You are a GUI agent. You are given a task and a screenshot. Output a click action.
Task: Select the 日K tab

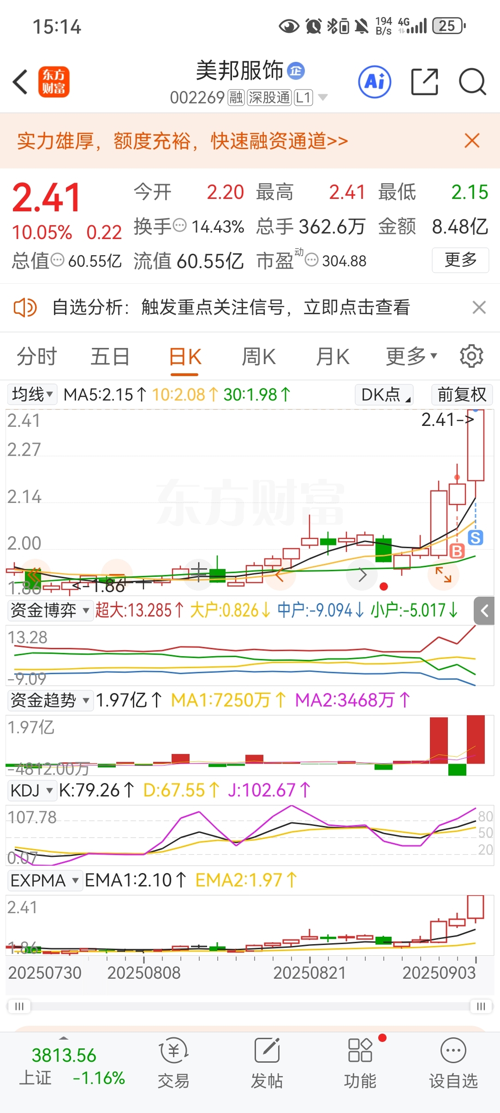tap(185, 358)
